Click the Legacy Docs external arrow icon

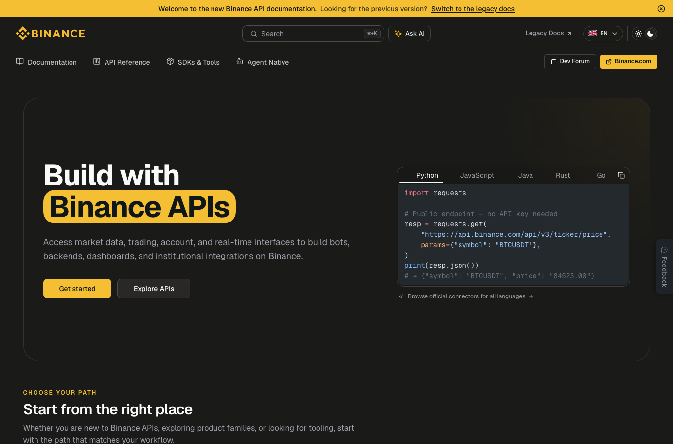(569, 34)
